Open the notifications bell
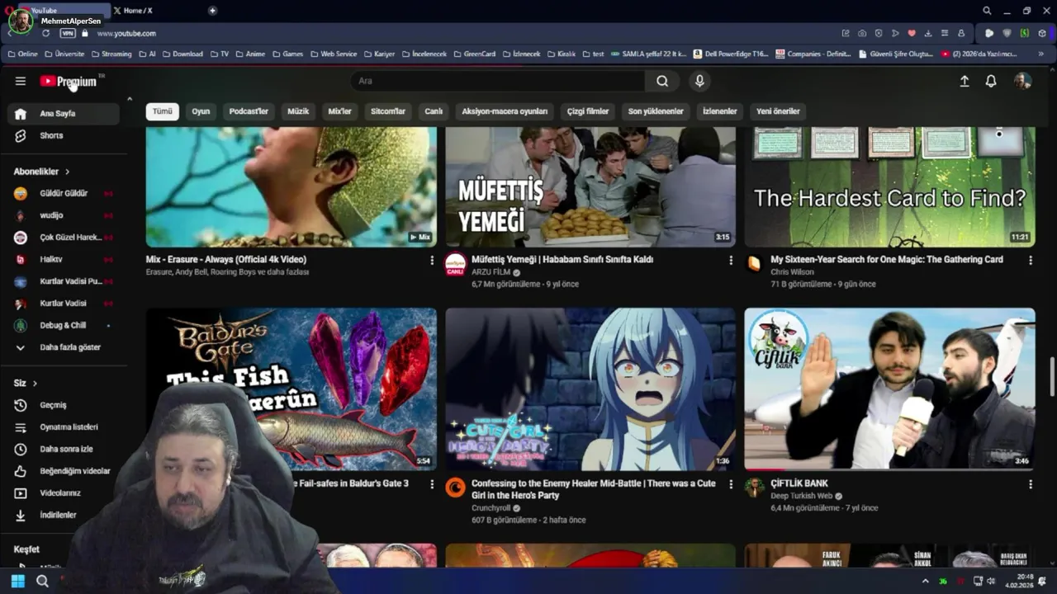This screenshot has width=1057, height=594. 991,81
